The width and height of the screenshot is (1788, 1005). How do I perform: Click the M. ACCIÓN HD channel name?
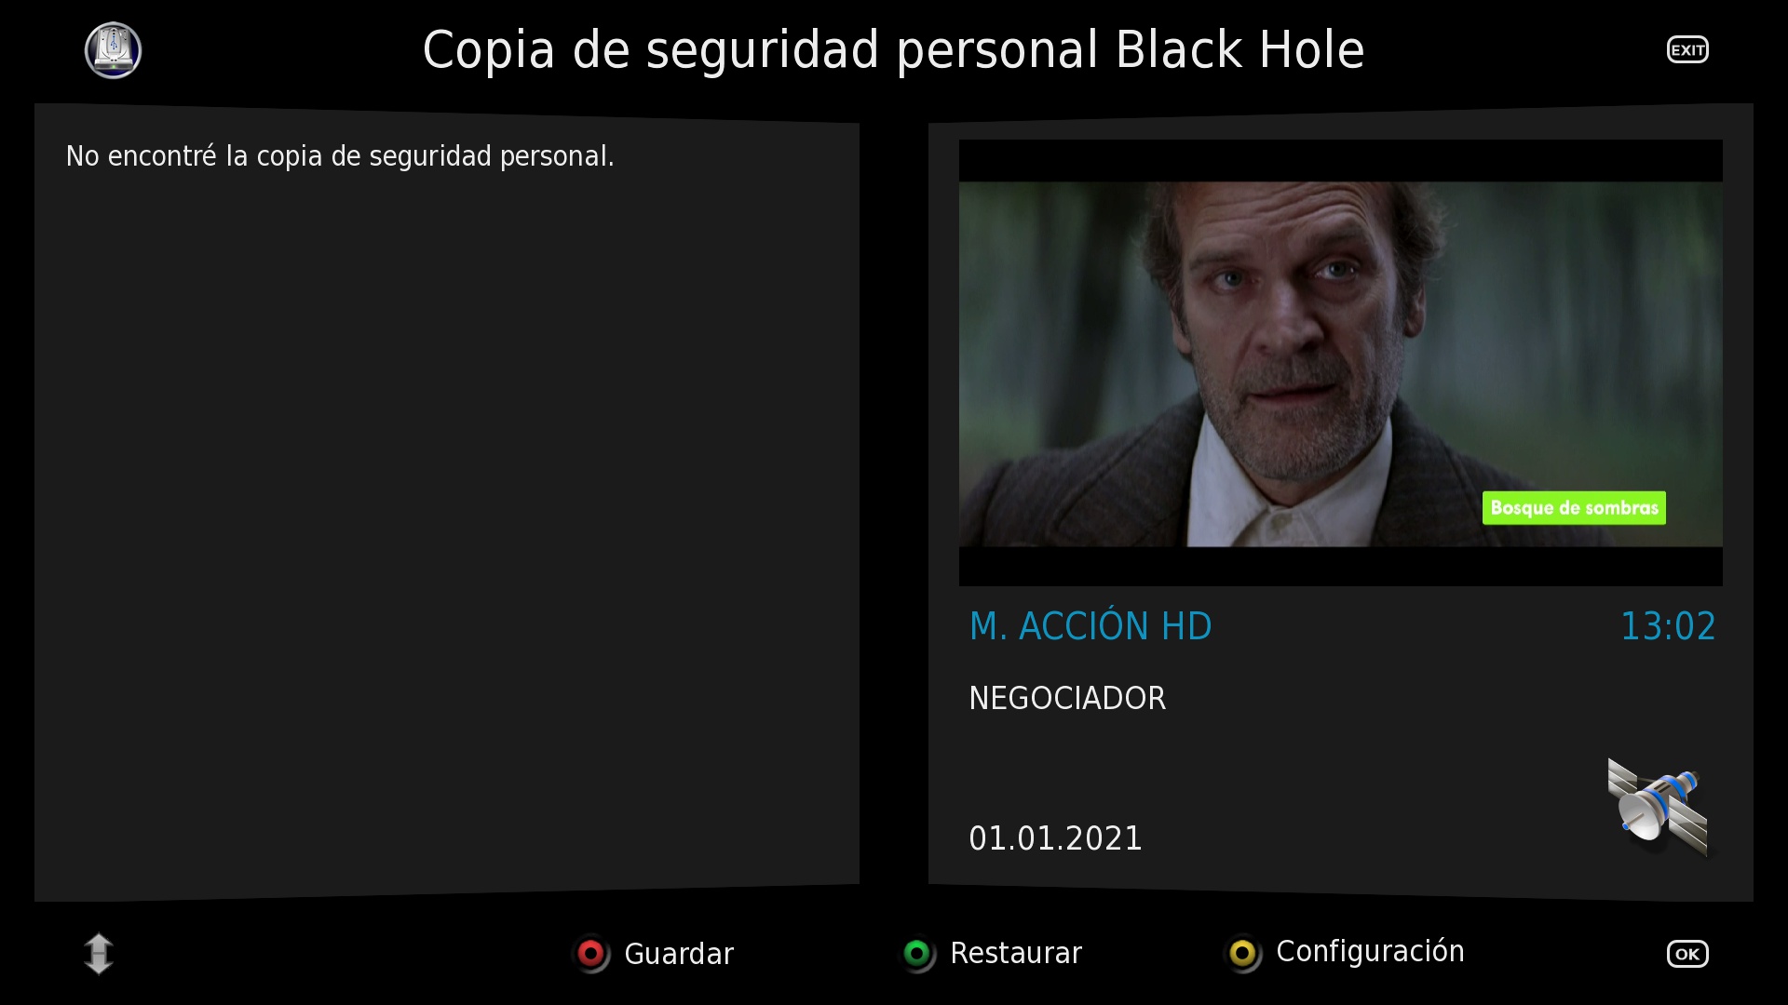[1090, 626]
